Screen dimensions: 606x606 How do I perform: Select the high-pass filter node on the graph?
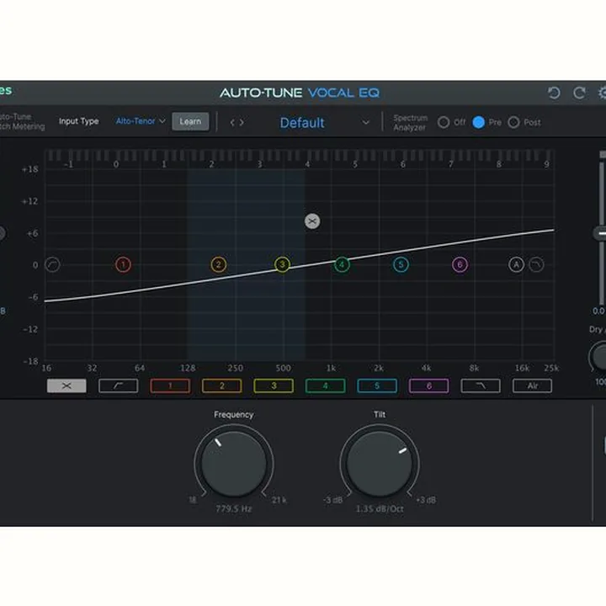(x=52, y=265)
